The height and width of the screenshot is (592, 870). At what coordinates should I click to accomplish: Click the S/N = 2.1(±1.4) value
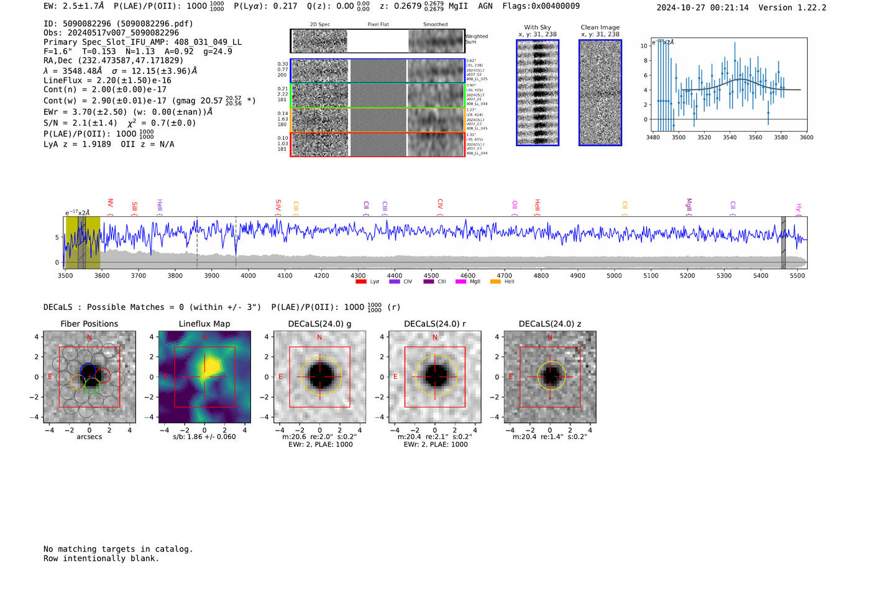pyautogui.click(x=80, y=123)
